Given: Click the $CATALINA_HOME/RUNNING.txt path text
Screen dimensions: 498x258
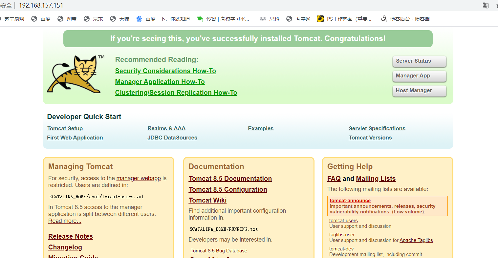Looking at the screenshot, I should click(x=224, y=229).
